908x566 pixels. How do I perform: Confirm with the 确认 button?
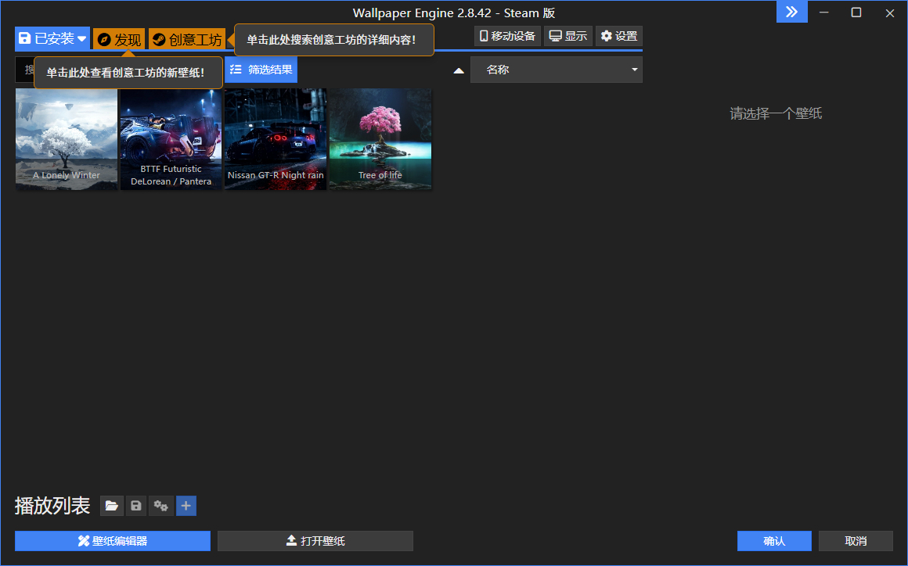(774, 541)
